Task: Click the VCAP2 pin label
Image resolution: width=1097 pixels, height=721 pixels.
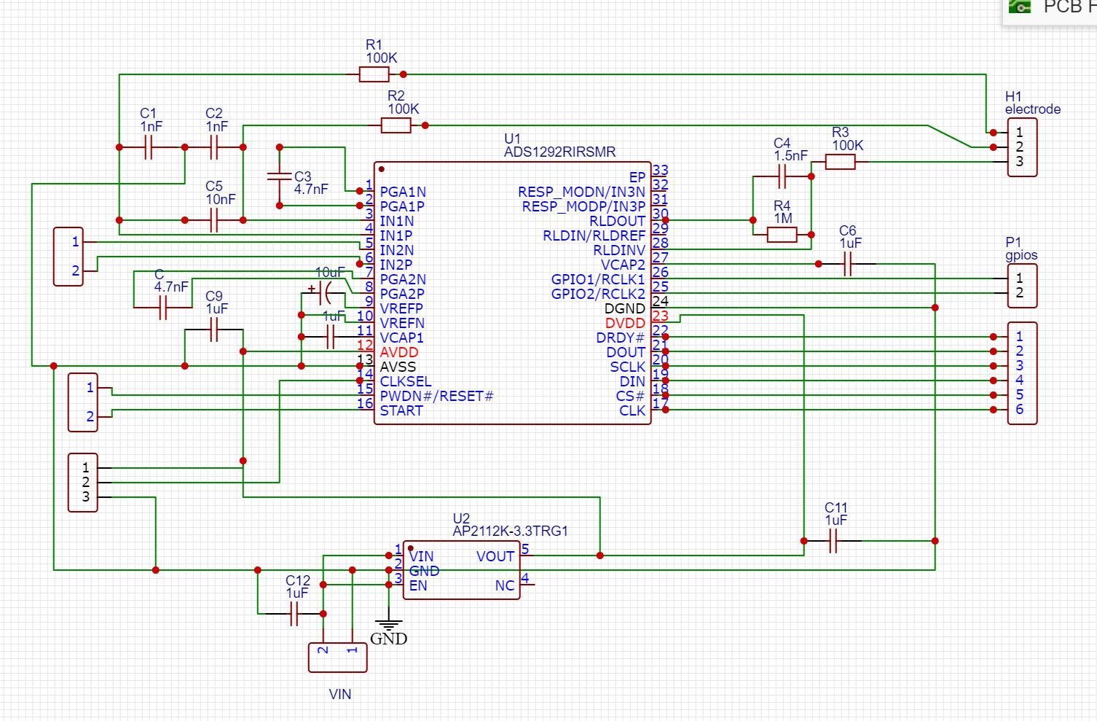Action: point(623,265)
